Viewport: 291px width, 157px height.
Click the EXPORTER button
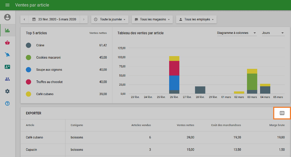coord(33,113)
